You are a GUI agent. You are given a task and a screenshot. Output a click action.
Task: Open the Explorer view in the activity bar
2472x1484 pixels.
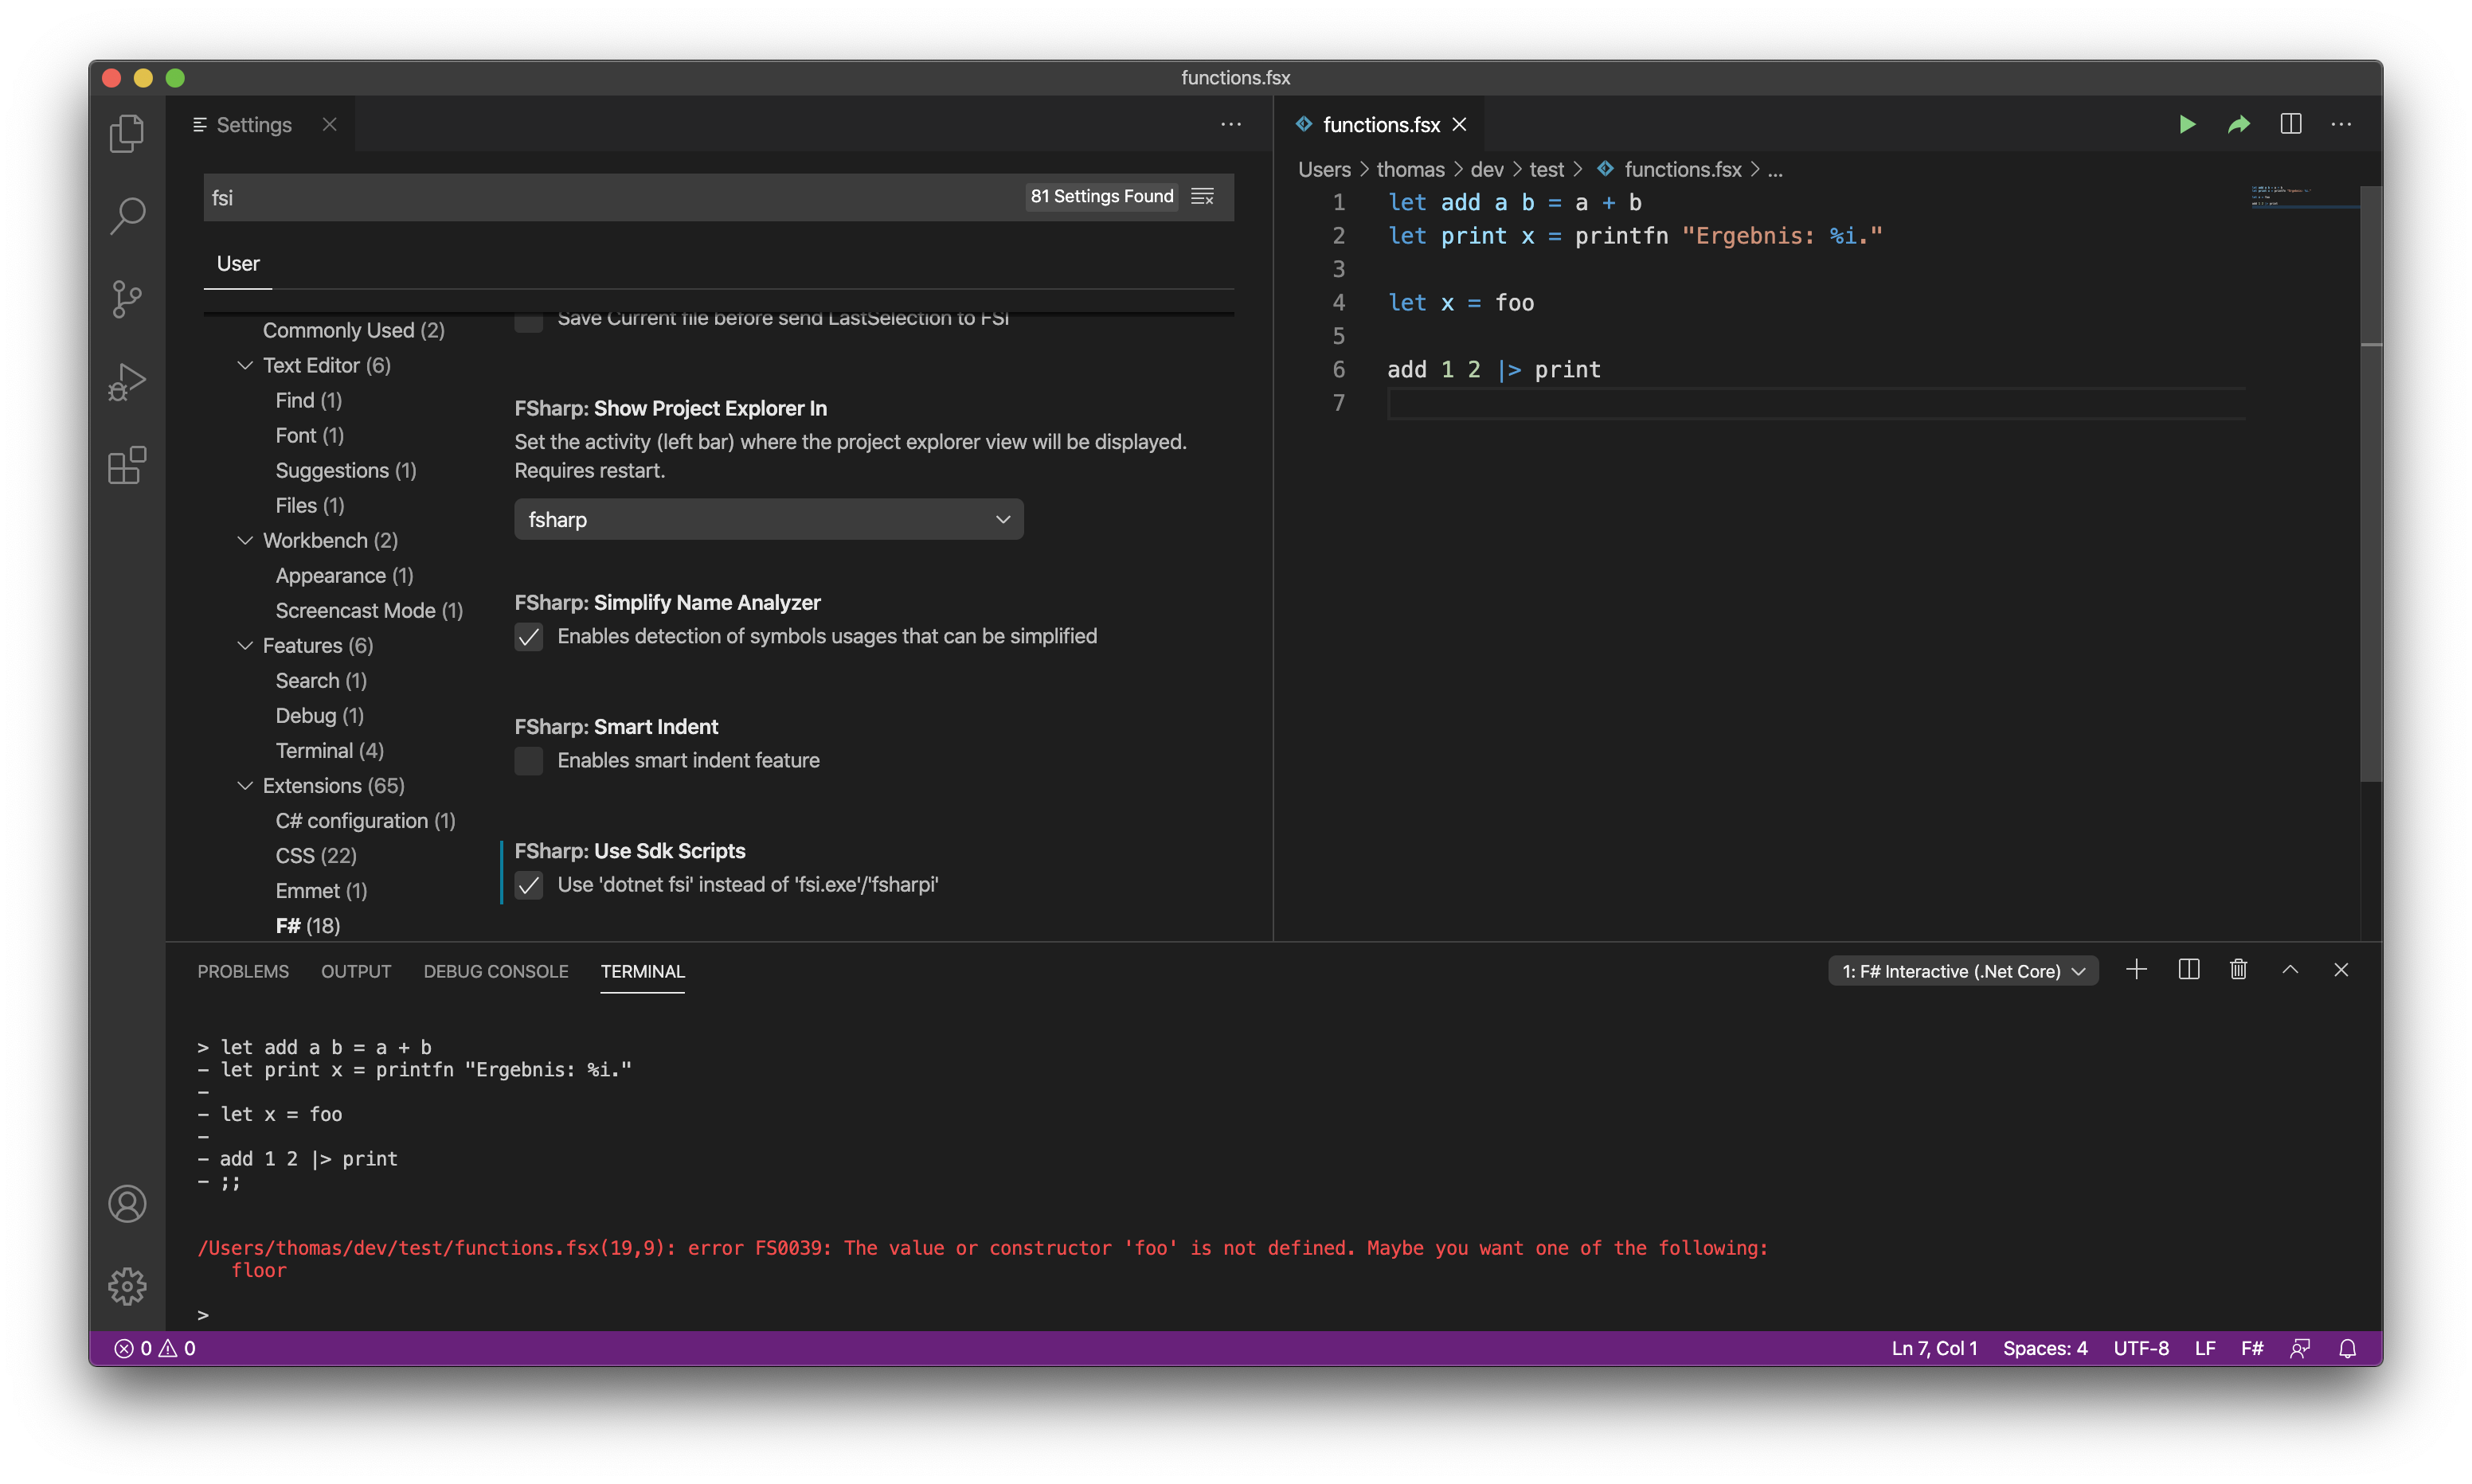pyautogui.click(x=127, y=133)
